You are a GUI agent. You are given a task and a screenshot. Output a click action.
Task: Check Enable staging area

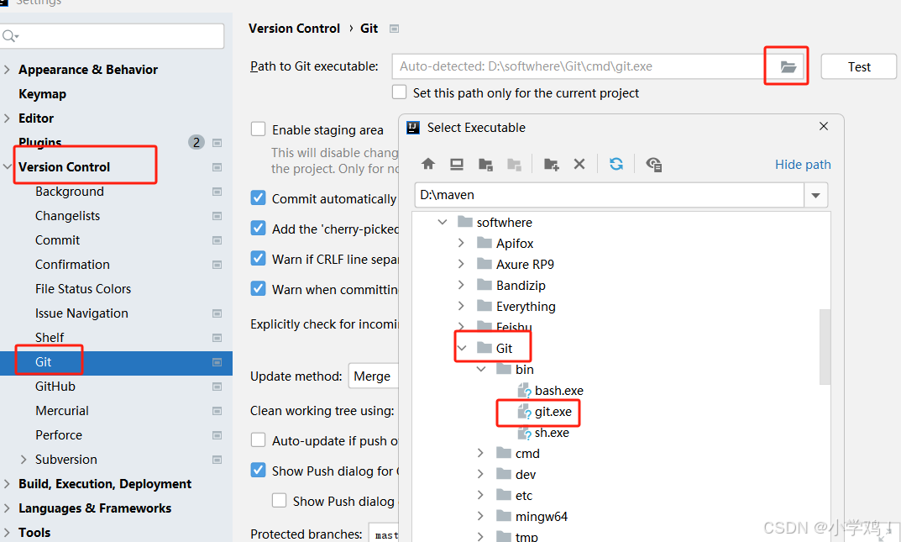[258, 129]
